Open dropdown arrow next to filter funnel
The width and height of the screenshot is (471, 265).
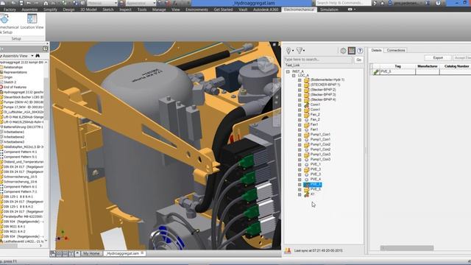point(304,51)
